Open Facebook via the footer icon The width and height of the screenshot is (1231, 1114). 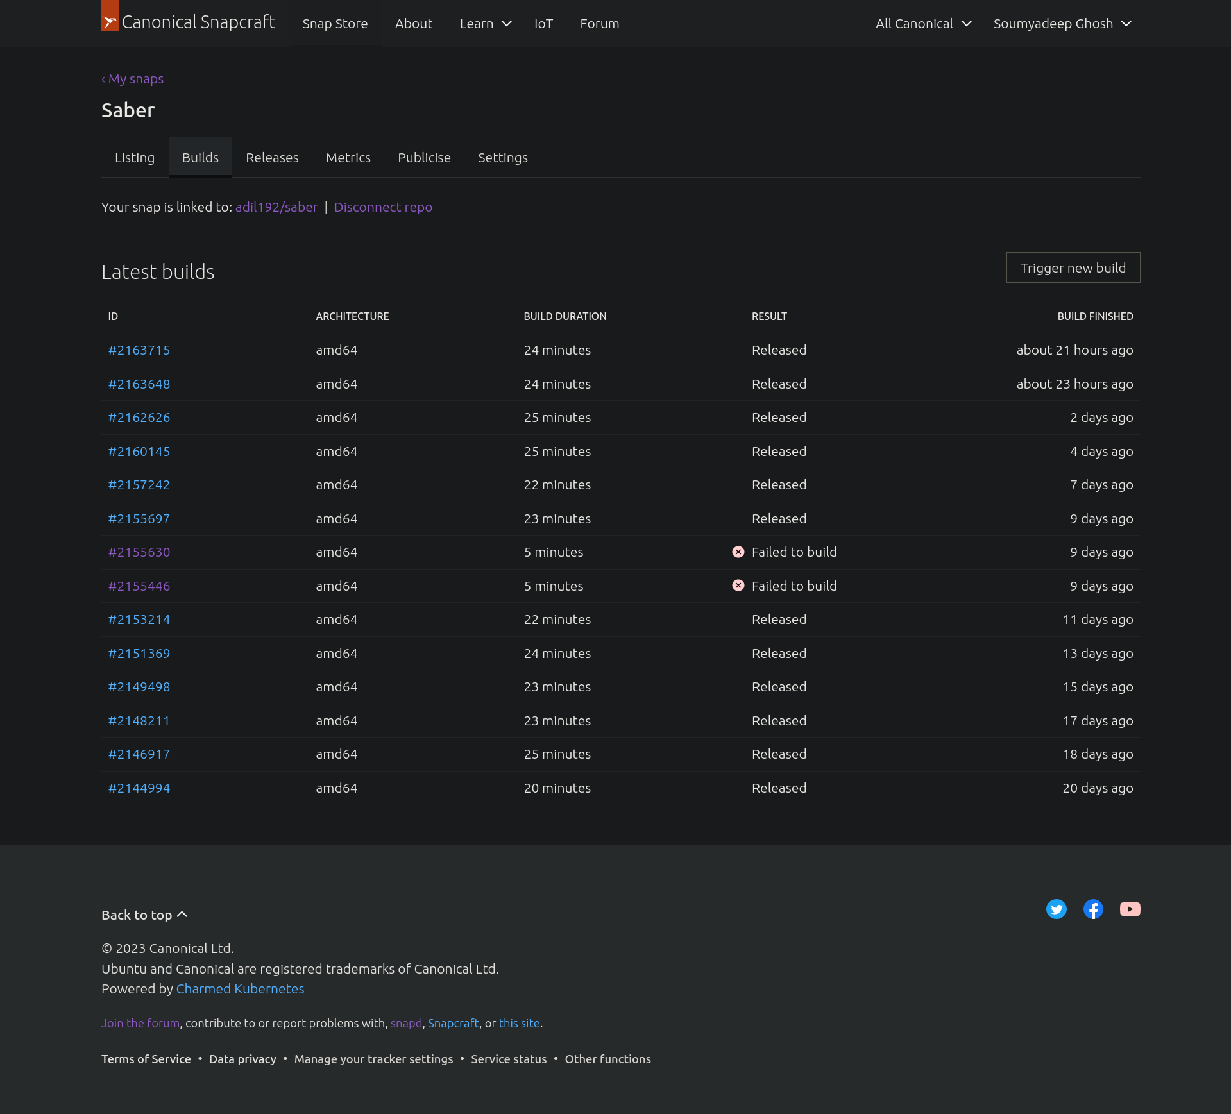(x=1093, y=909)
